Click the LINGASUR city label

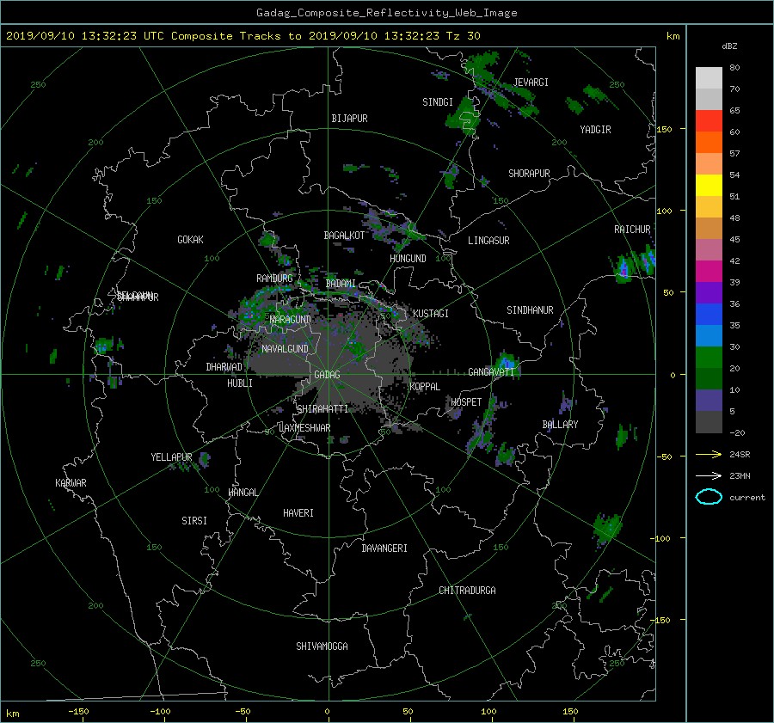(x=488, y=241)
